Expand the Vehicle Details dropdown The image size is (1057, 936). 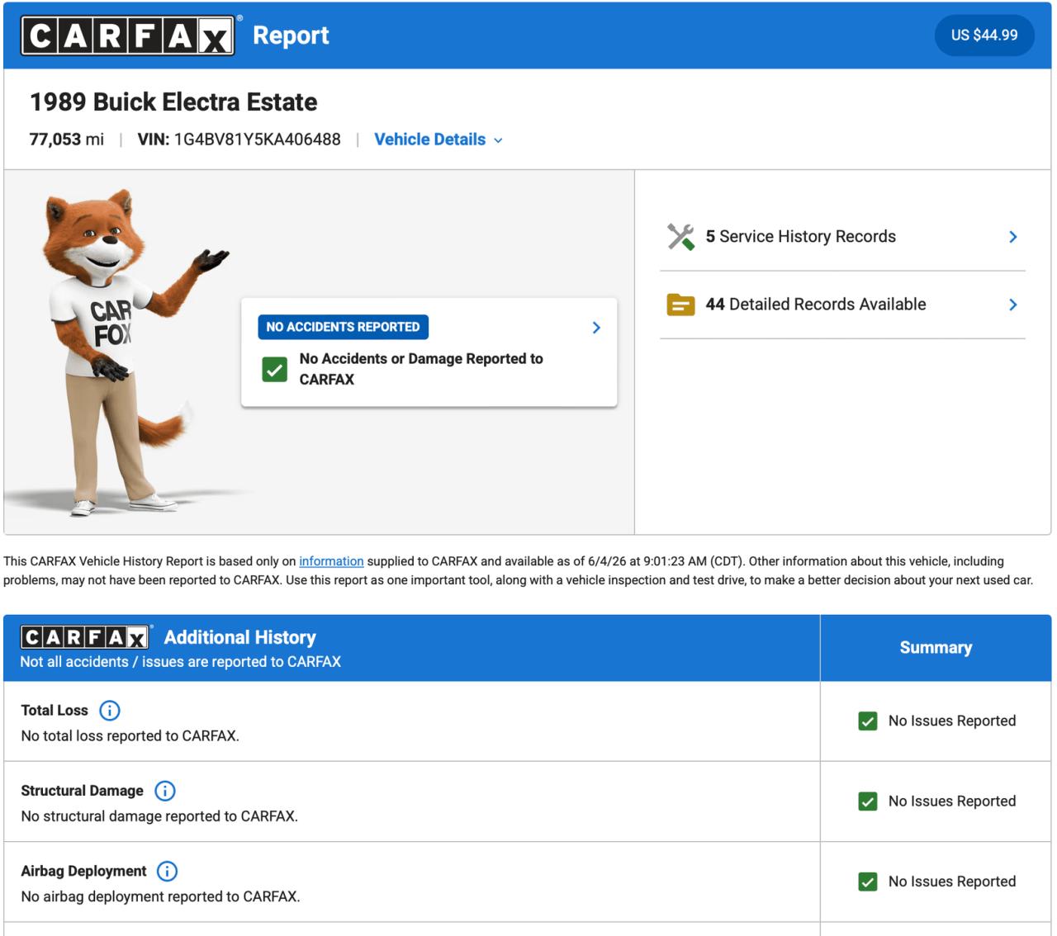pos(438,139)
